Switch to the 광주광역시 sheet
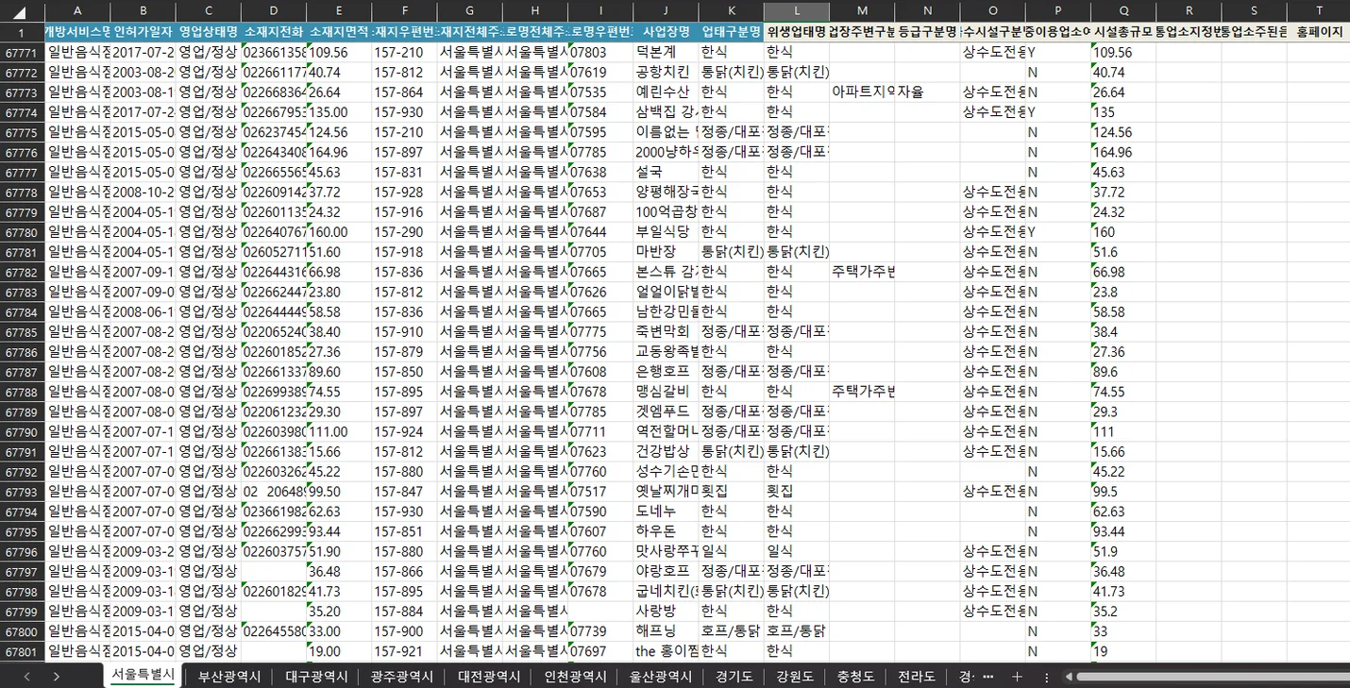1350x688 pixels. coord(401,676)
